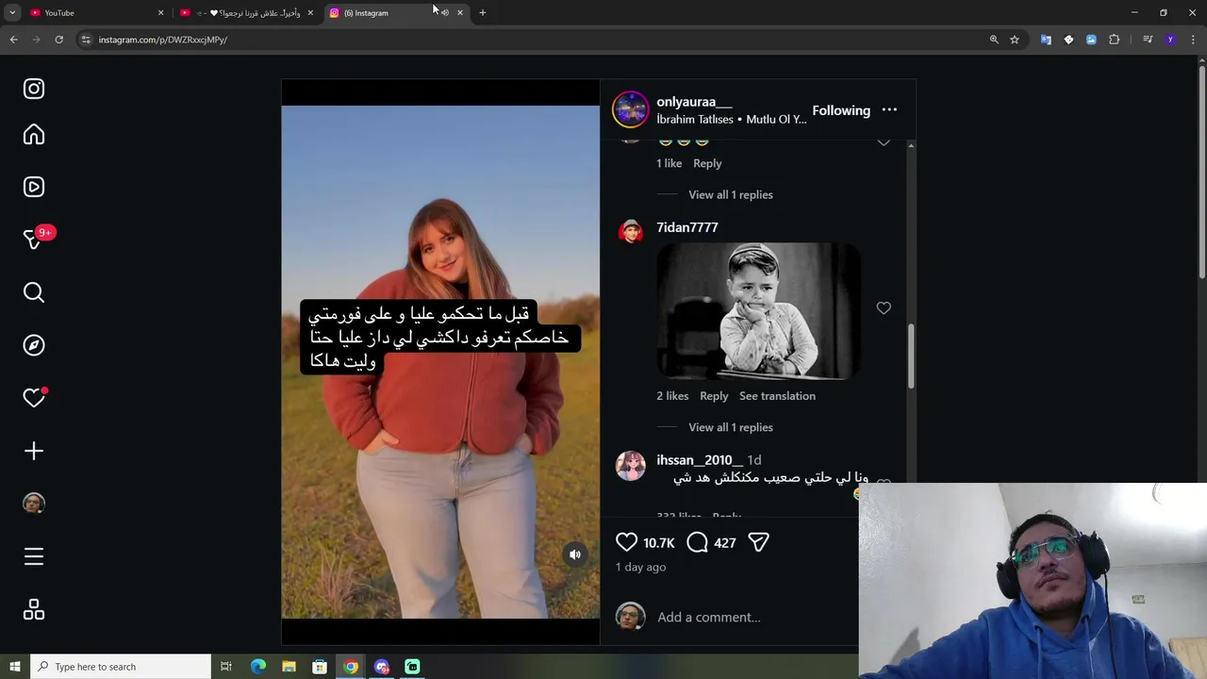Open own profile avatar in sidebar

tap(34, 504)
